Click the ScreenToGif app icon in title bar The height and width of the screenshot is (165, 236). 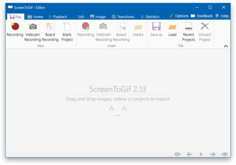pos(10,7)
